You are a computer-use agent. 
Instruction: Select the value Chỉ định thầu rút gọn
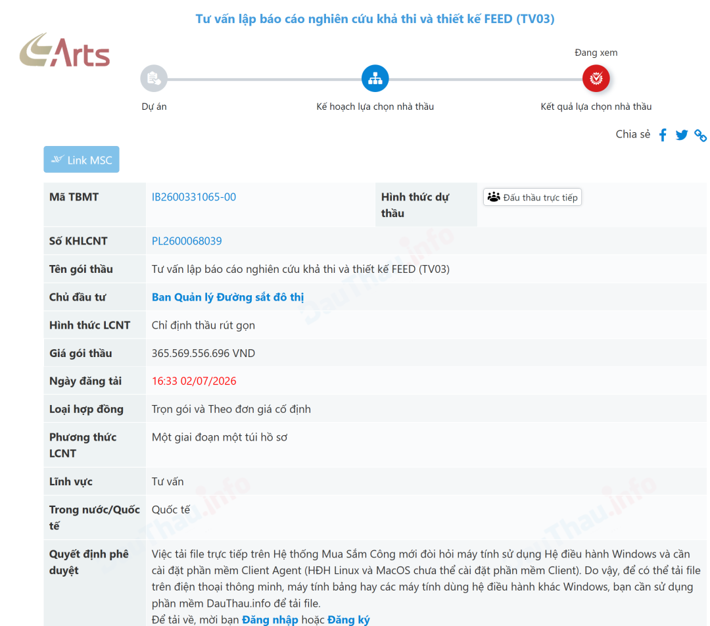coord(203,325)
